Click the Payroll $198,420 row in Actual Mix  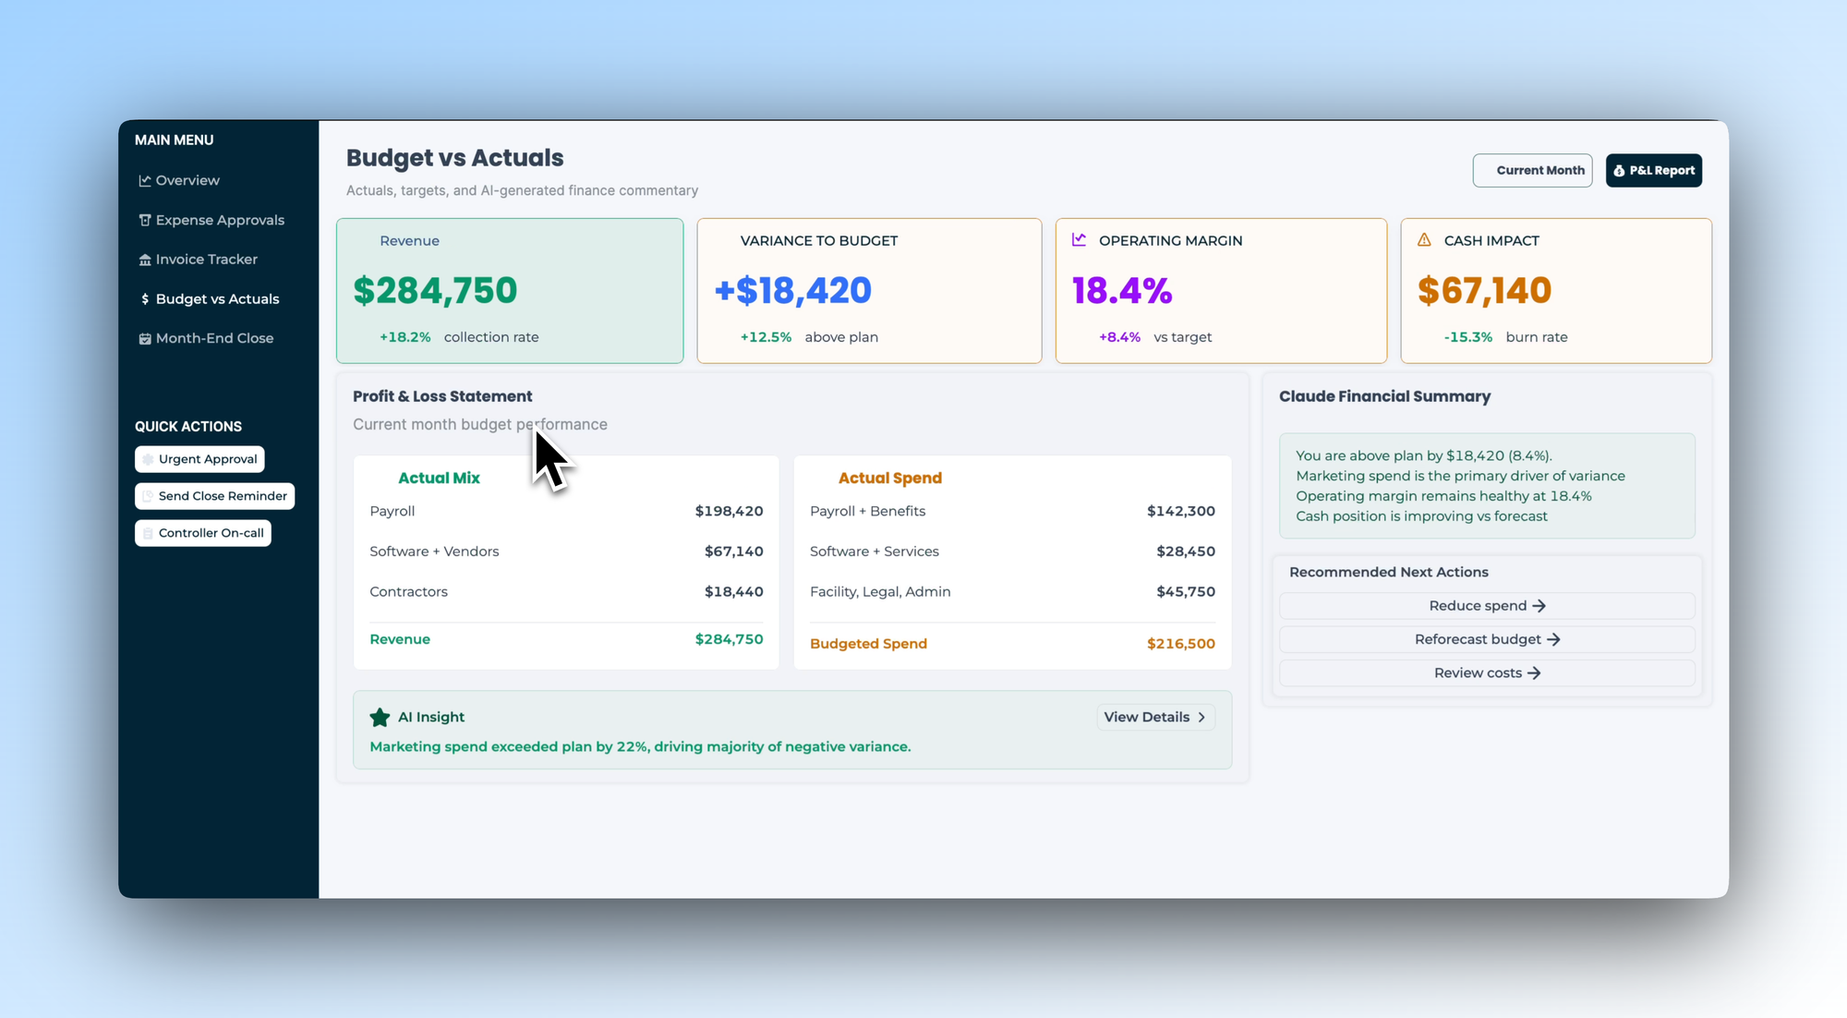pos(566,512)
